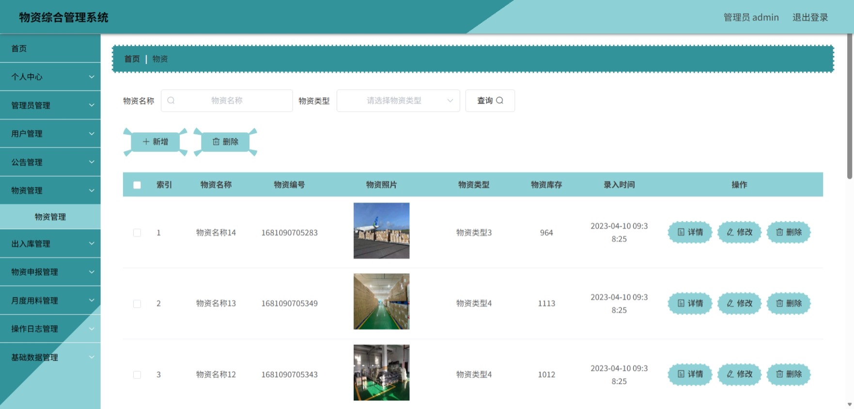Click the 新增 add button
This screenshot has height=409, width=854.
pyautogui.click(x=155, y=142)
